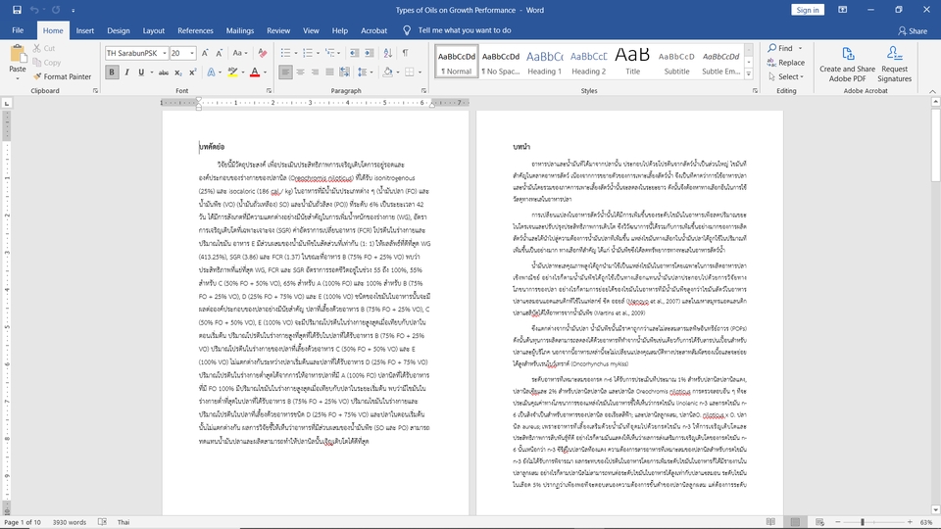941x529 pixels.
Task: Click the zoom slider handle
Action: point(863,522)
